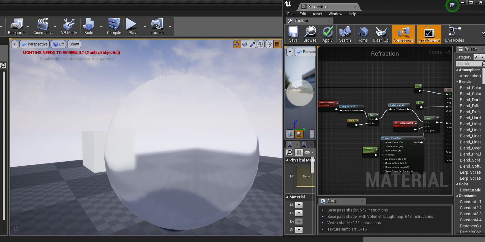Image resolution: width=485 pixels, height=242 pixels.
Task: Open the Perspective viewport dropdown
Action: click(34, 44)
